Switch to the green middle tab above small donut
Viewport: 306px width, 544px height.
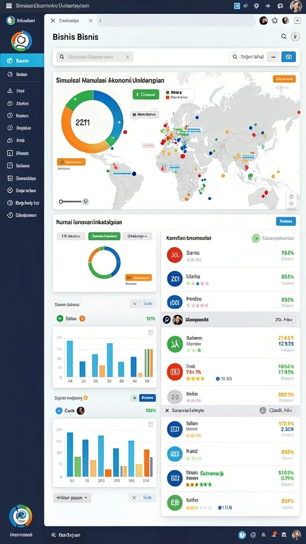tap(104, 236)
